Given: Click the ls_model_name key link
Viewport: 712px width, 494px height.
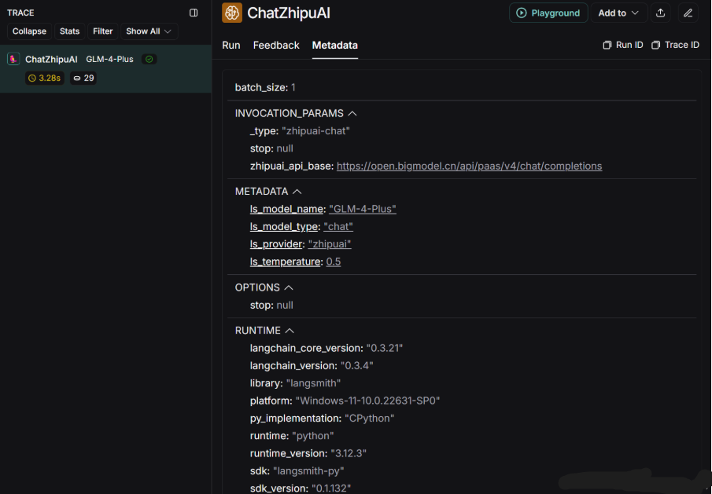Looking at the screenshot, I should point(286,209).
